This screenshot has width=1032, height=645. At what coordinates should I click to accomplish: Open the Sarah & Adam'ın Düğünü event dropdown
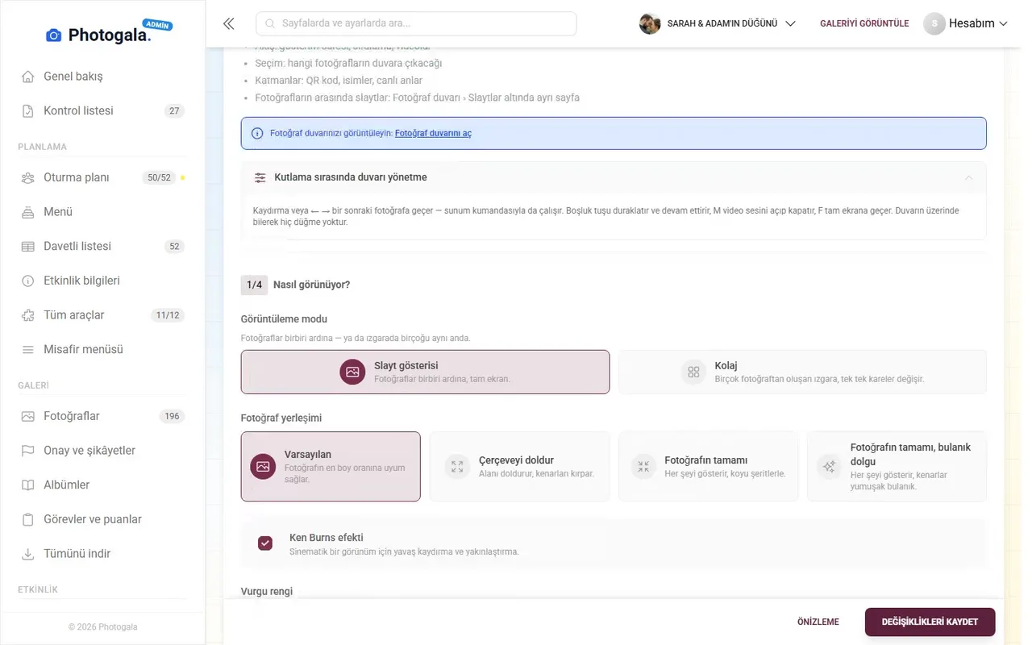click(718, 23)
